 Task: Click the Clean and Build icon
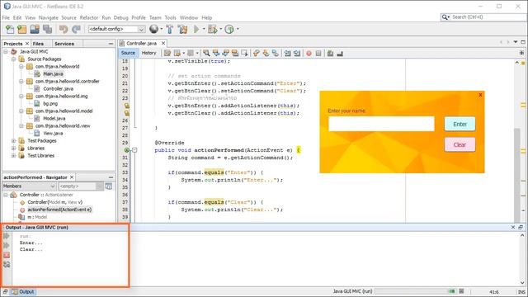click(x=182, y=30)
